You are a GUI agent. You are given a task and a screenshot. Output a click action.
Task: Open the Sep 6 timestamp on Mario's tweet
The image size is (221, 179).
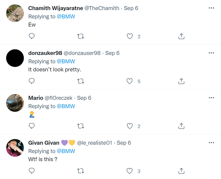[x=84, y=98]
